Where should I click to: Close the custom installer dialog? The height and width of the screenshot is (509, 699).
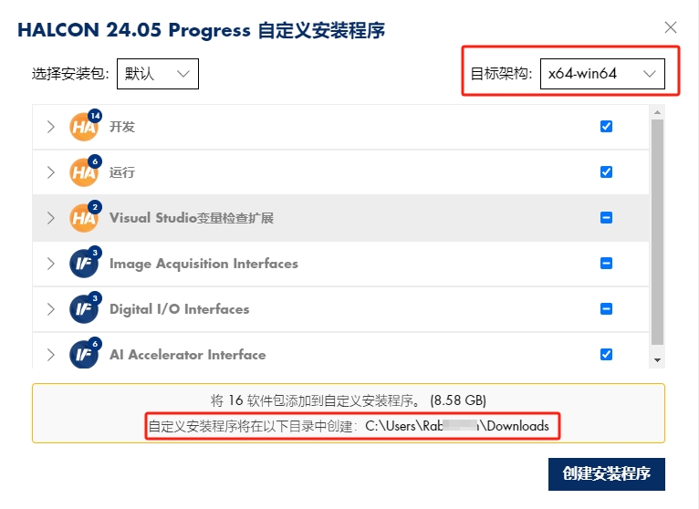671,27
